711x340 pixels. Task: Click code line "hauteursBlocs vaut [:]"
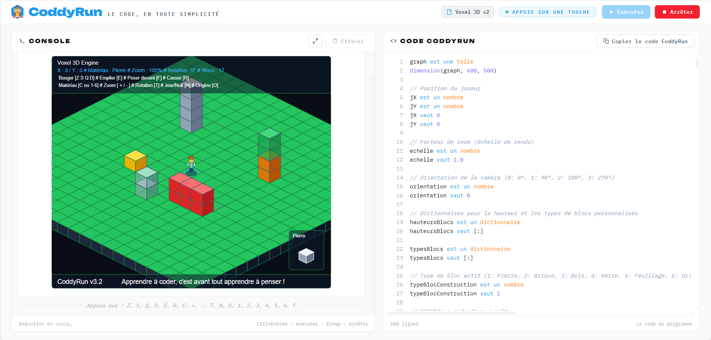(x=446, y=231)
